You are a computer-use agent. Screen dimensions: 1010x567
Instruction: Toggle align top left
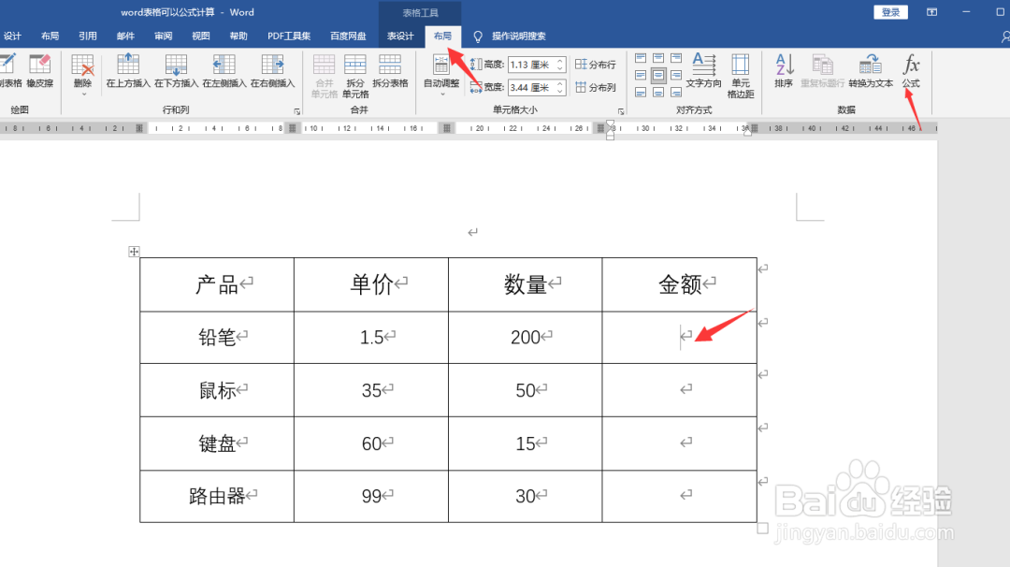click(641, 58)
